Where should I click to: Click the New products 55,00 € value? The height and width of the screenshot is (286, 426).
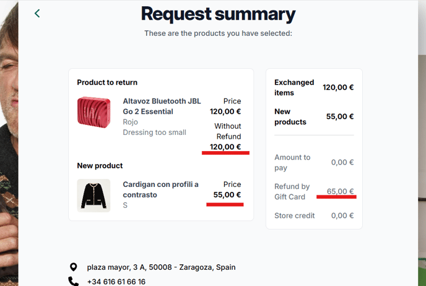340,116
